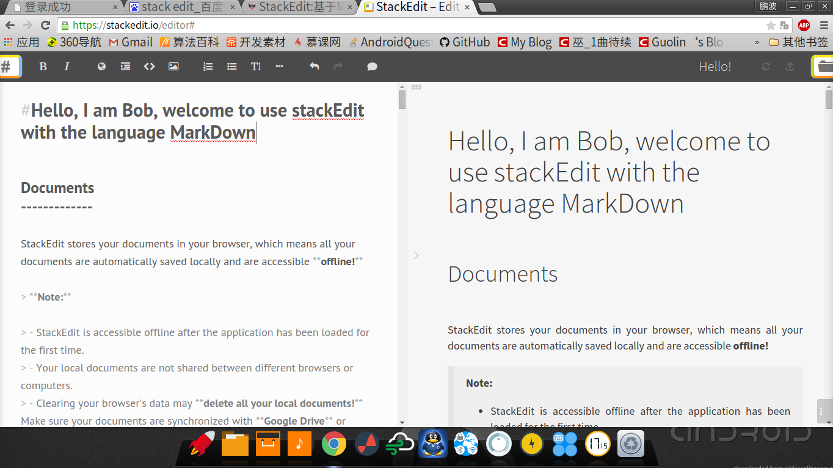The width and height of the screenshot is (833, 468).
Task: Click the preview grip handle dots
Action: (x=416, y=87)
